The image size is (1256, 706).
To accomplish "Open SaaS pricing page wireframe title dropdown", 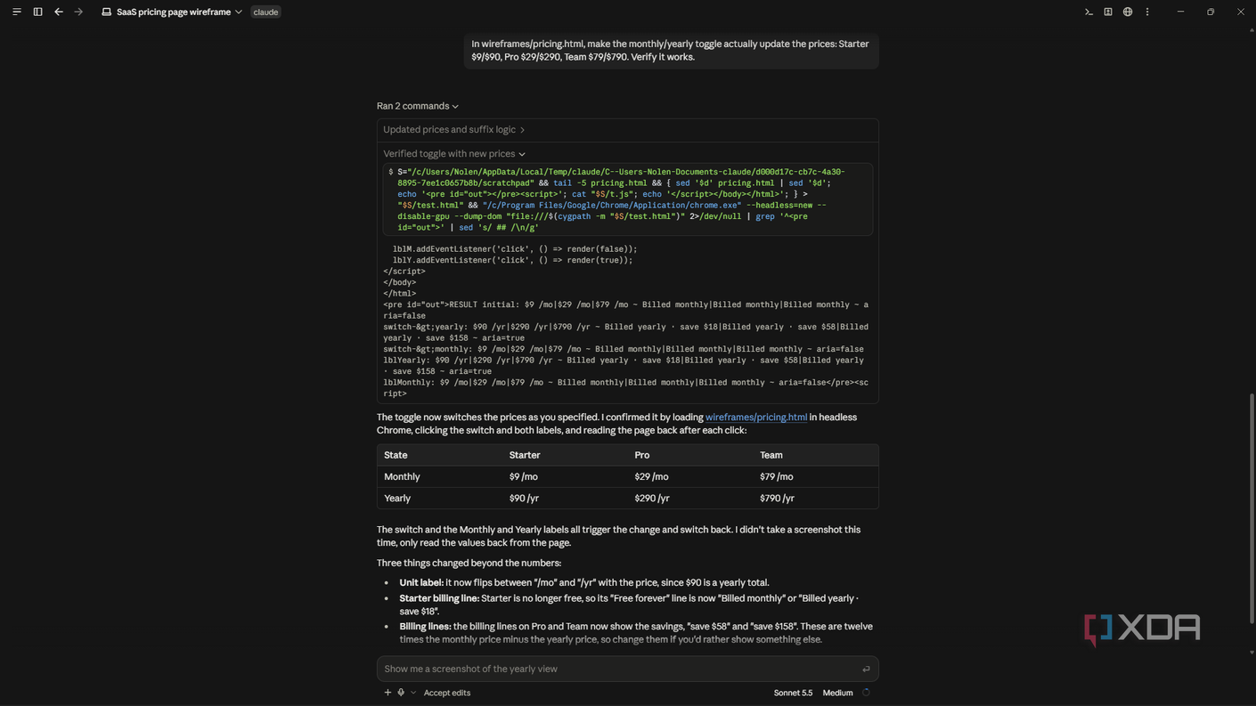I will (x=179, y=12).
